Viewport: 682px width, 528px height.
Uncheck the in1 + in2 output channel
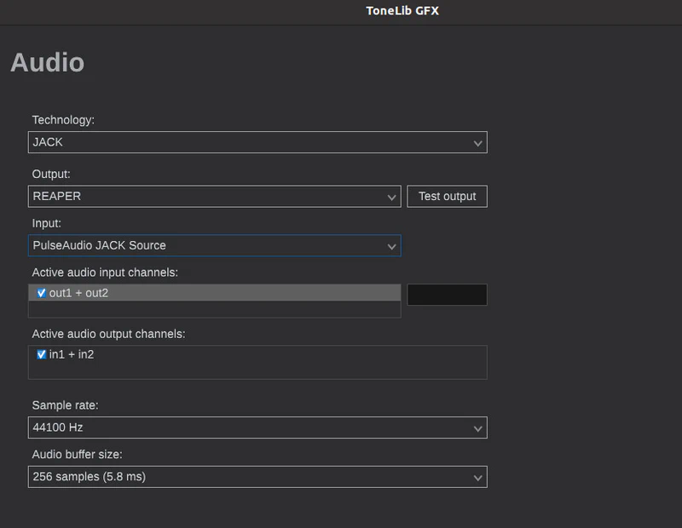click(41, 354)
